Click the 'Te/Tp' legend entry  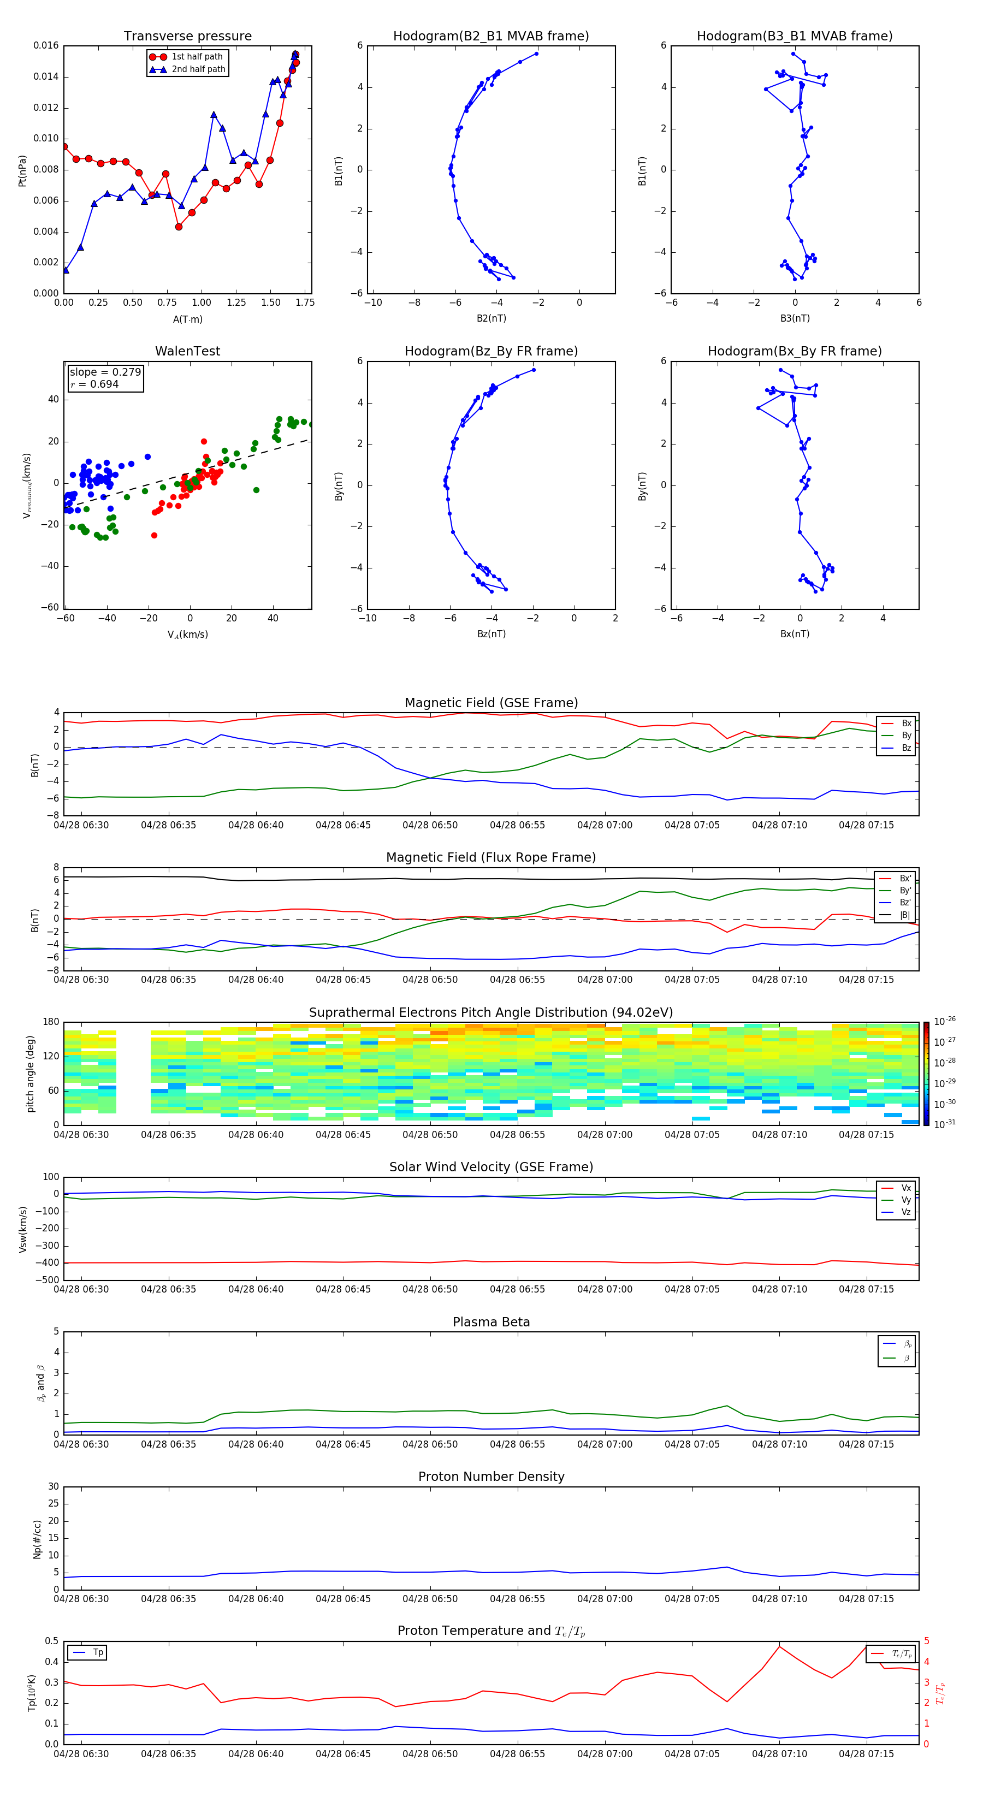(x=891, y=1653)
